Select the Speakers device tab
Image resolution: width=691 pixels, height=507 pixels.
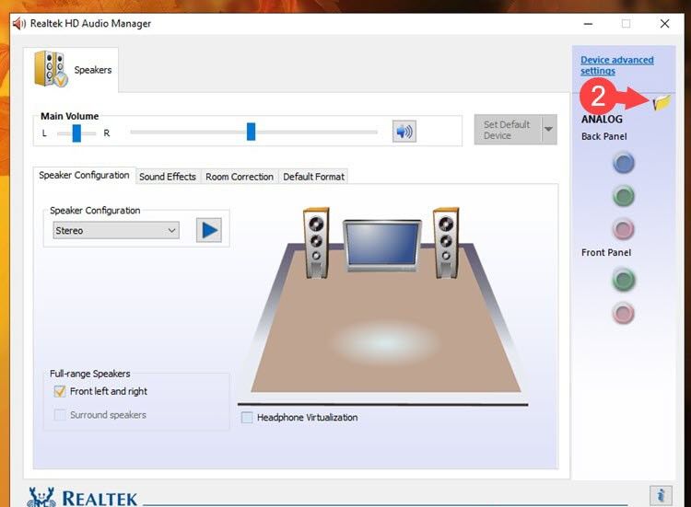(71, 70)
